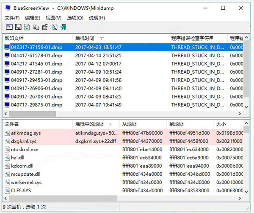Click upper pane vertical scrollbar thumb
Viewport: 254px width, 213px height.
coord(246,69)
